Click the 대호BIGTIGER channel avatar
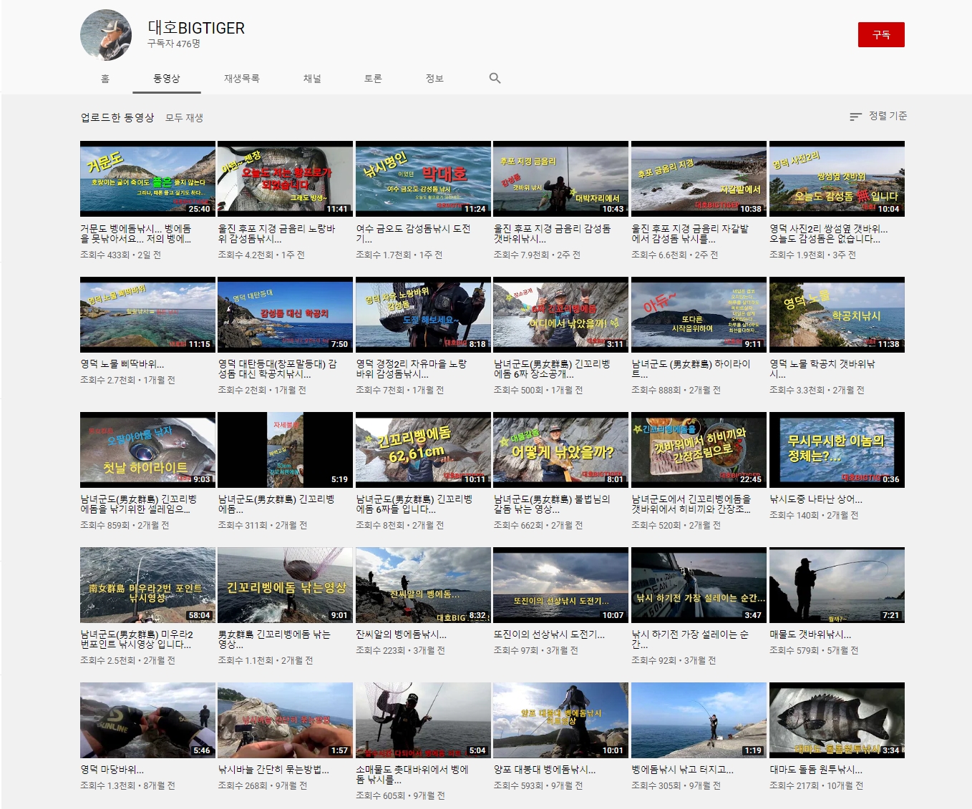 coord(106,35)
